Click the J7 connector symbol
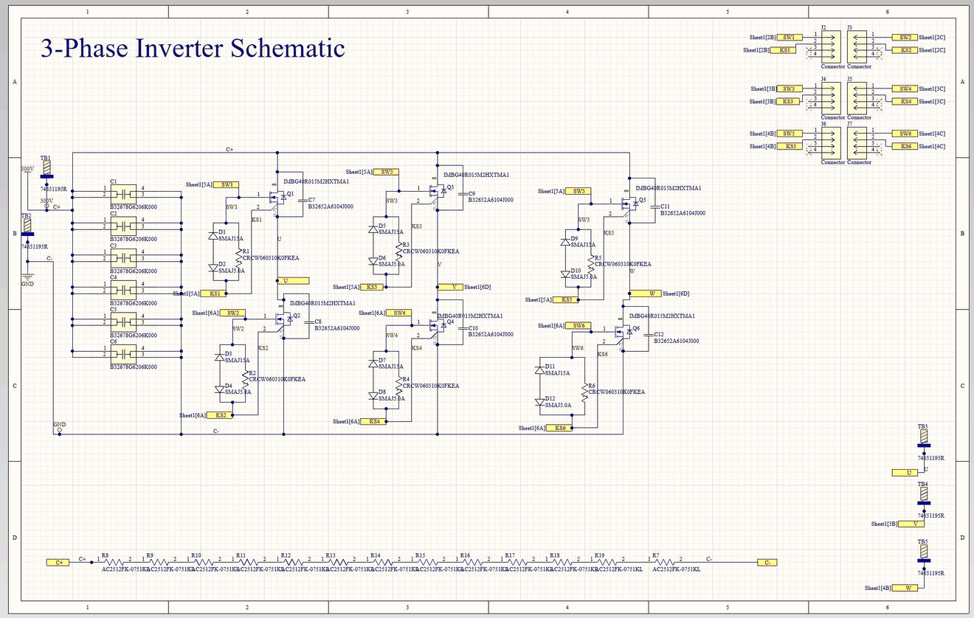The height and width of the screenshot is (618, 974). click(x=857, y=144)
